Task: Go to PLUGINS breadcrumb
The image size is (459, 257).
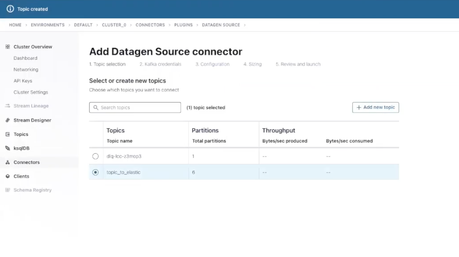Action: tap(183, 25)
